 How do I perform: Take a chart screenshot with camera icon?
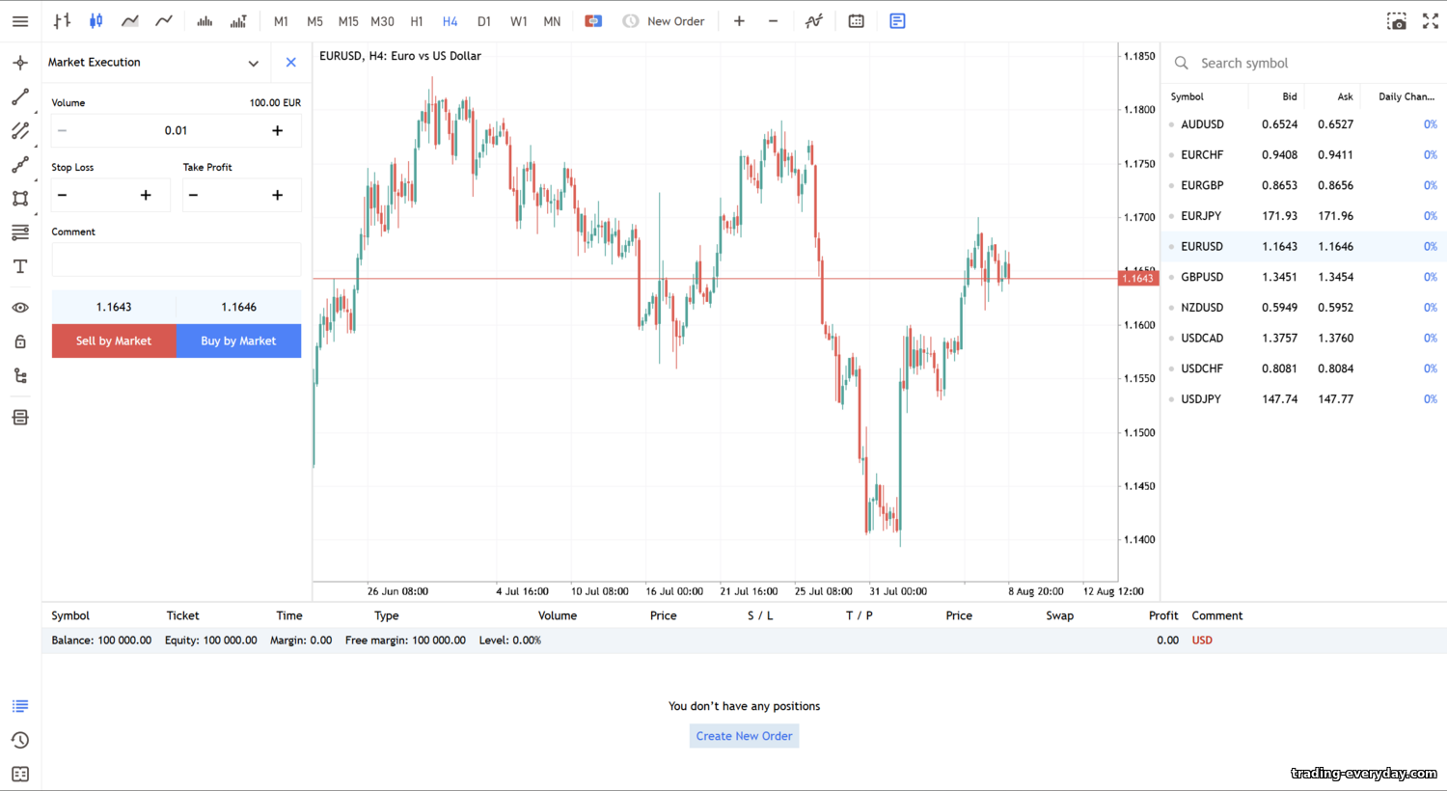pyautogui.click(x=1396, y=21)
